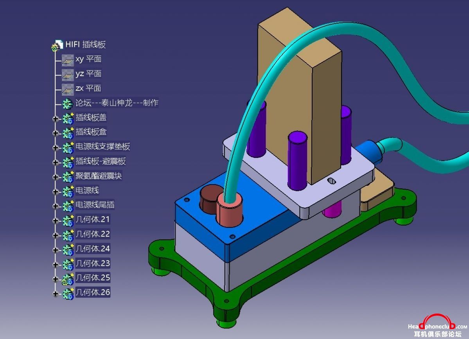Select the 几何体.24 label
The image size is (469, 339).
(x=93, y=249)
